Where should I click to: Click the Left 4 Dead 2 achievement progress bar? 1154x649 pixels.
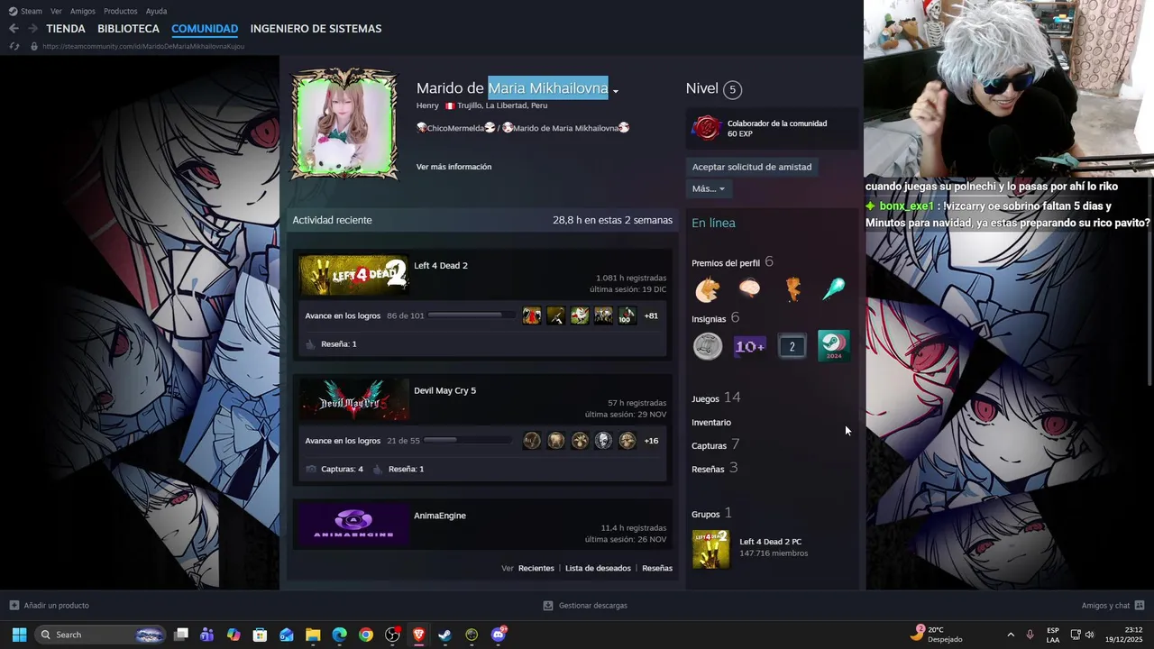(472, 315)
